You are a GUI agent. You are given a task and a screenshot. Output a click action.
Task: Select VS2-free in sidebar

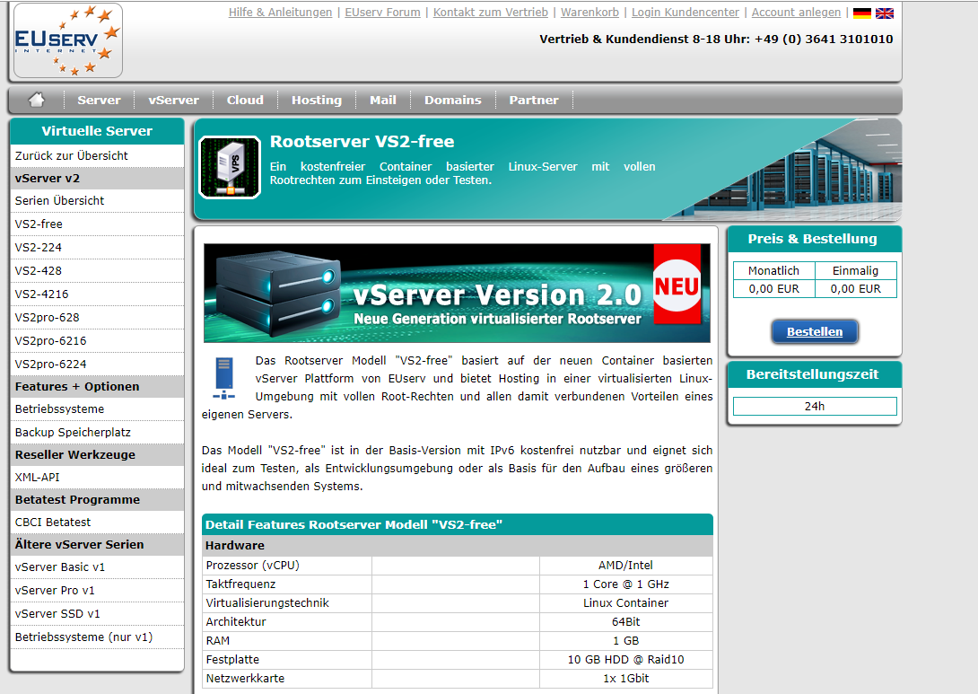click(97, 224)
